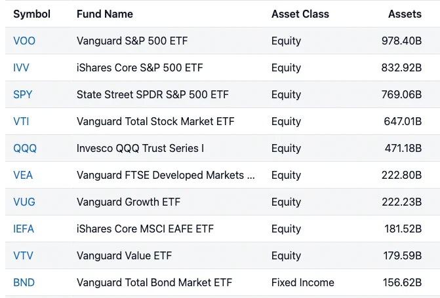This screenshot has width=440, height=298.
Task: Click the SPY ticker symbol
Action: [23, 95]
